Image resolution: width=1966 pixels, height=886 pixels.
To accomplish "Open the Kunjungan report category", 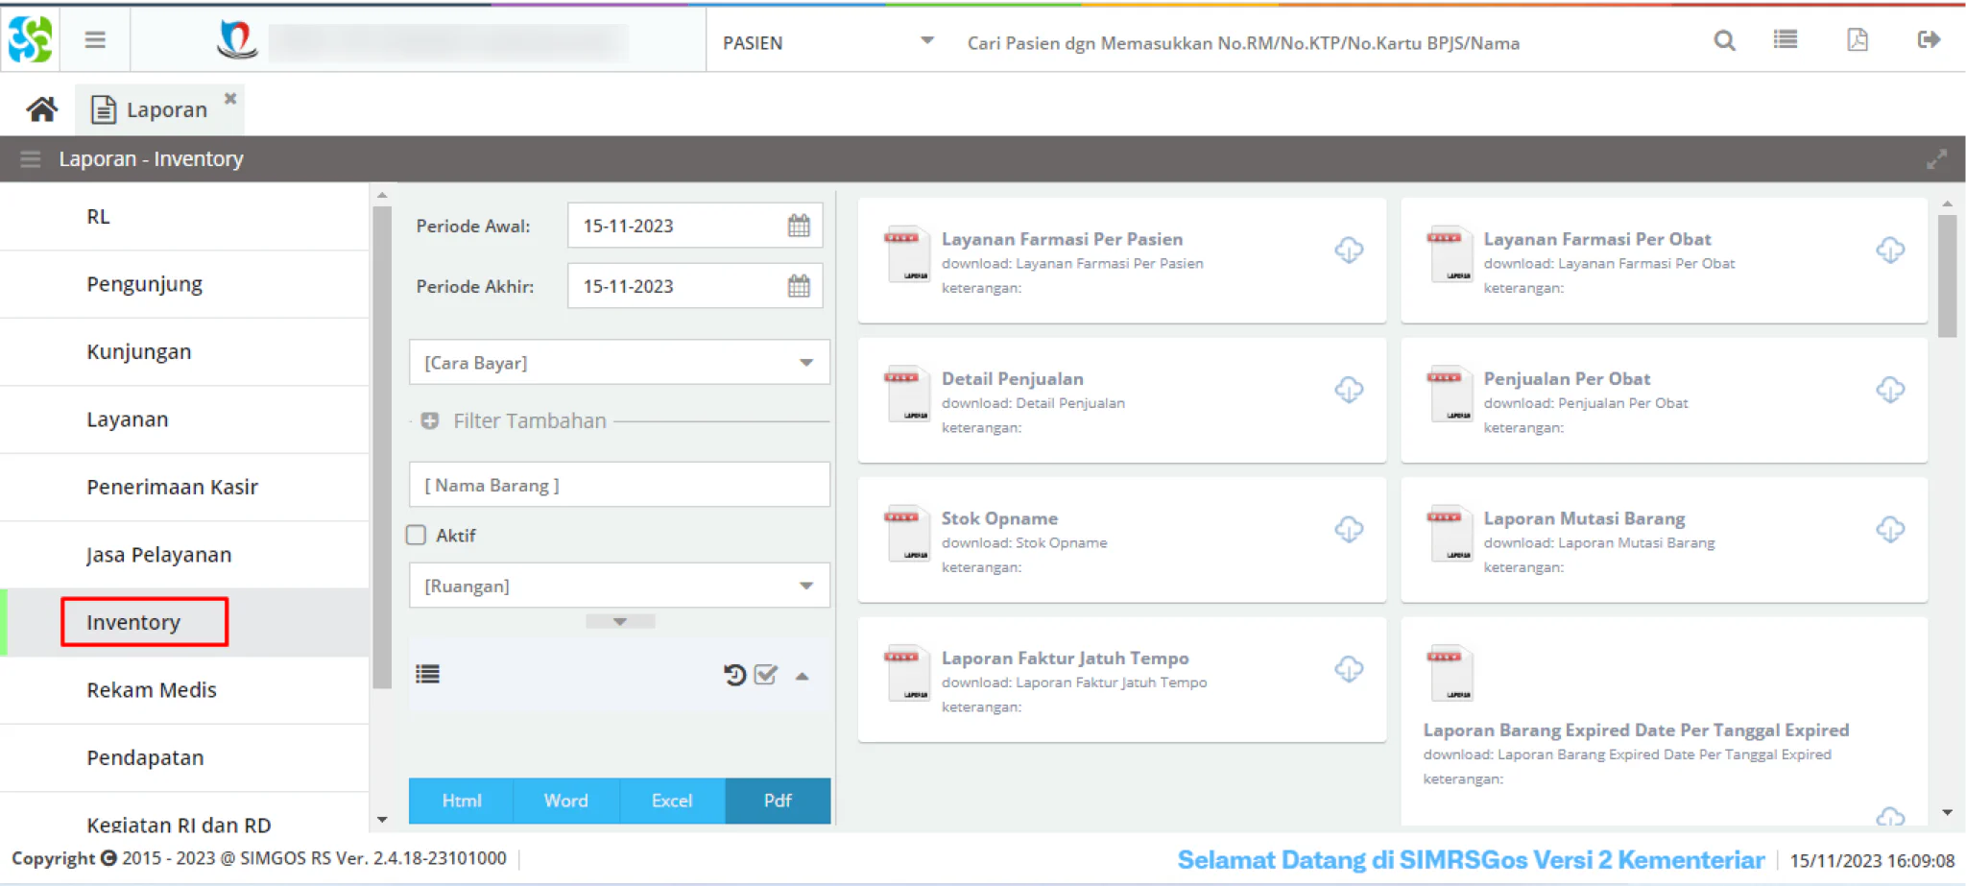I will pyautogui.click(x=184, y=351).
